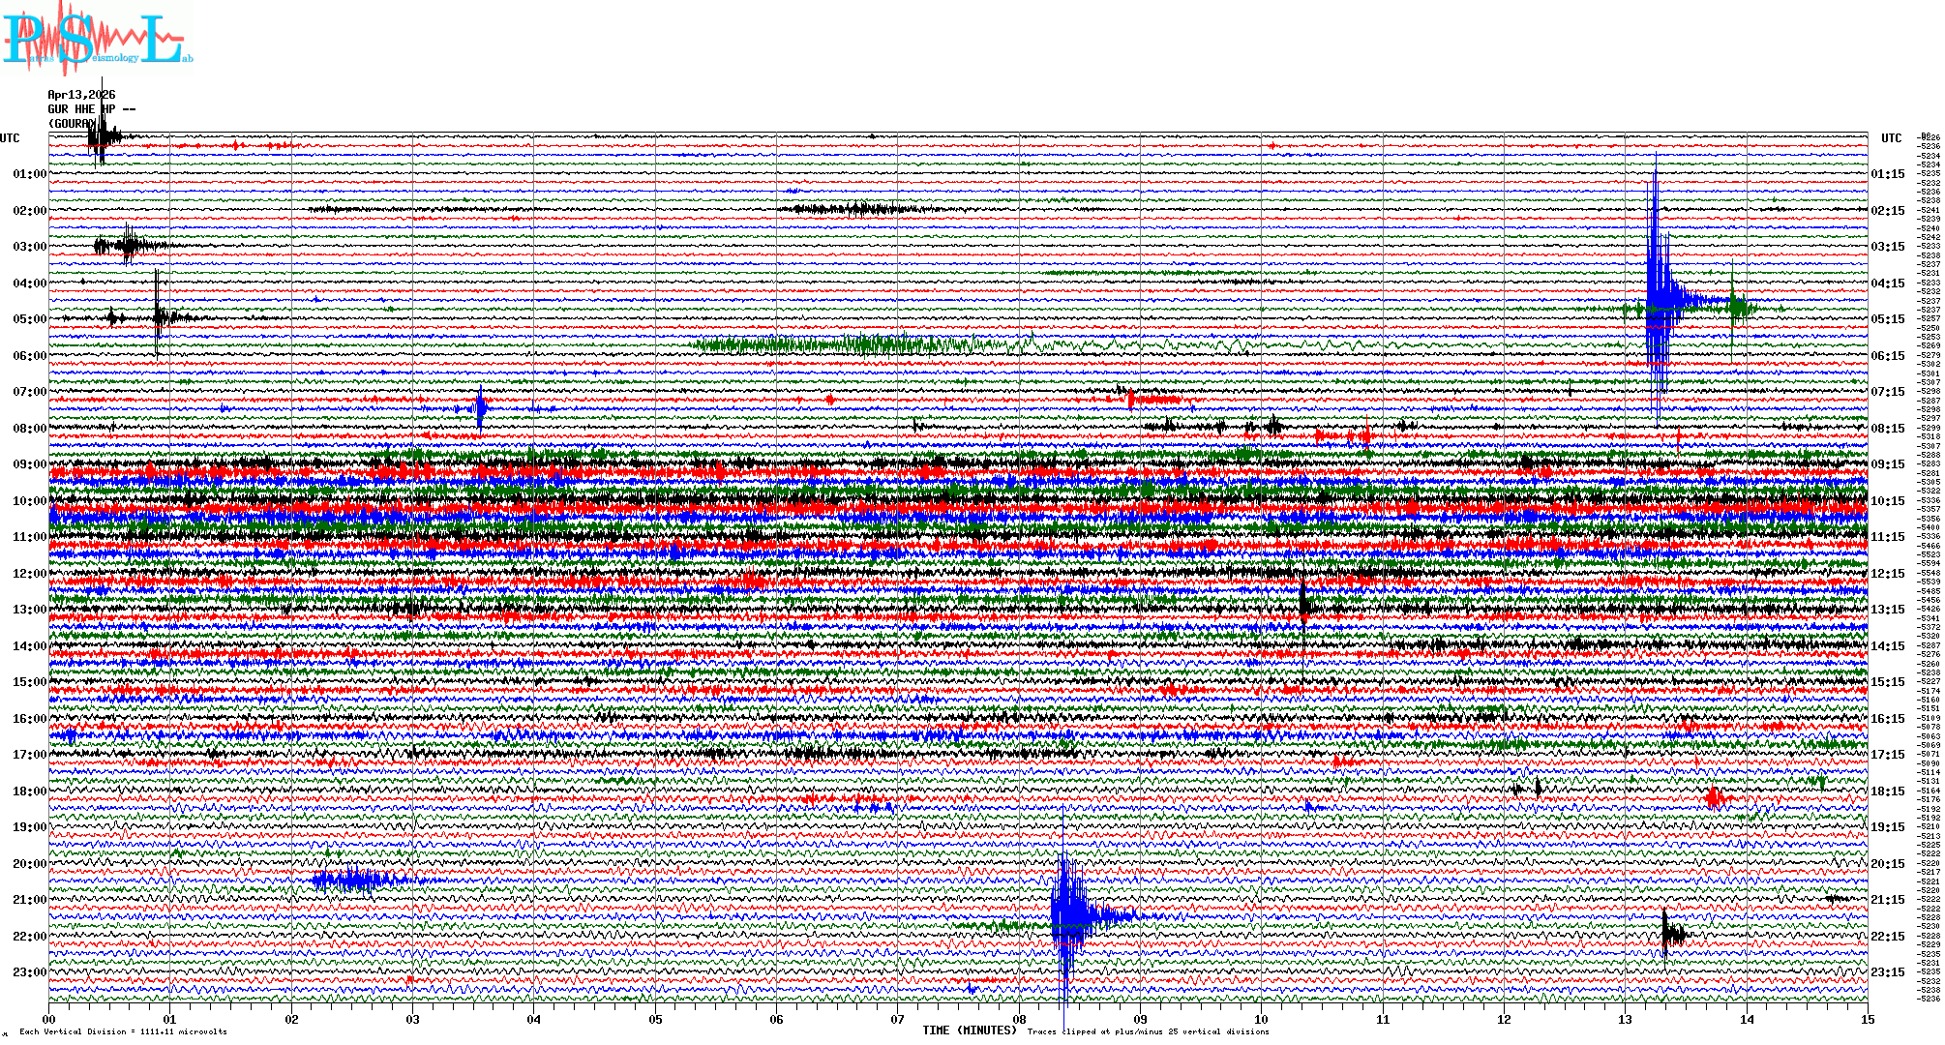Click the 13:15 time label on right
1945x1045 pixels.
(1887, 610)
